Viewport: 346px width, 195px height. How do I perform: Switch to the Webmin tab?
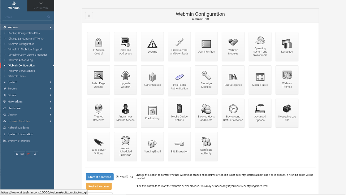14,6
